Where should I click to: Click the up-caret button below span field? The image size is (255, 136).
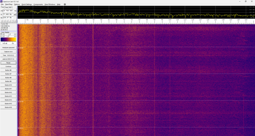click(12, 21)
